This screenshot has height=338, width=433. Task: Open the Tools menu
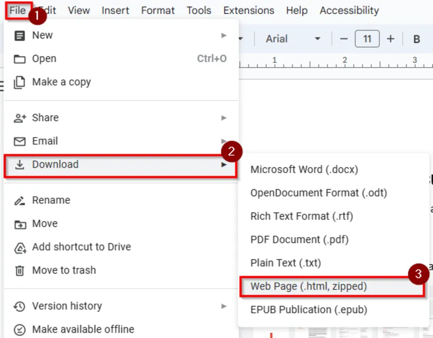point(199,10)
